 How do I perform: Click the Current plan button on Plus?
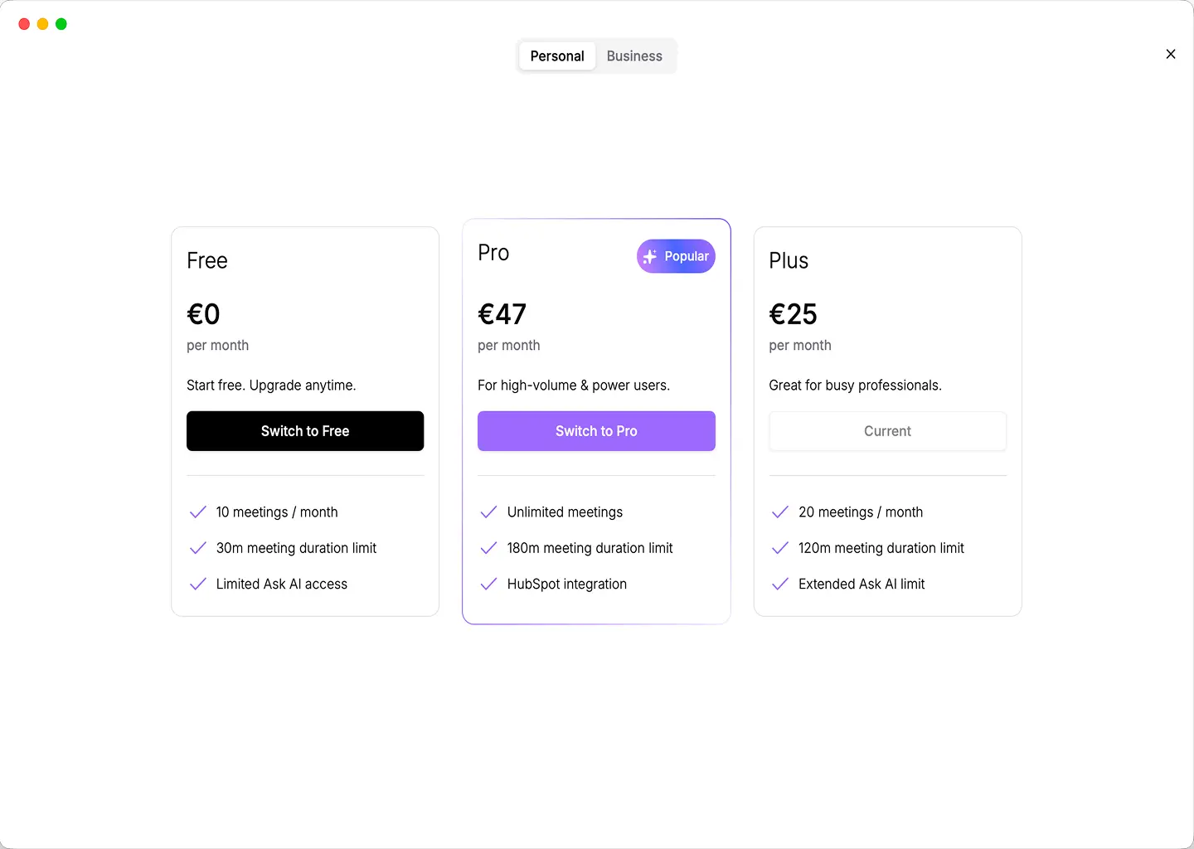887,431
